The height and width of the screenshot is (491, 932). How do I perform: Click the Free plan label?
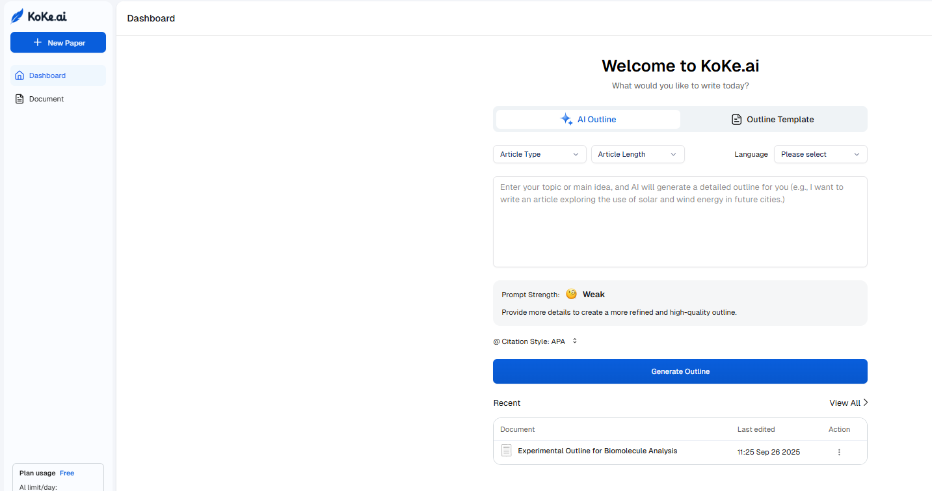pyautogui.click(x=67, y=473)
